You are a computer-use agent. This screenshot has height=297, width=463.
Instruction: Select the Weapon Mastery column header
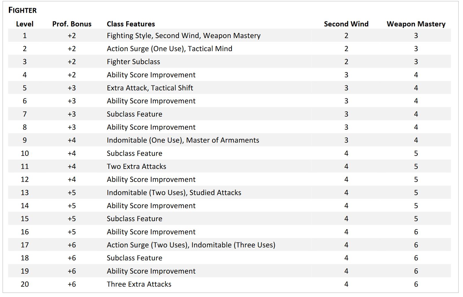tap(416, 24)
